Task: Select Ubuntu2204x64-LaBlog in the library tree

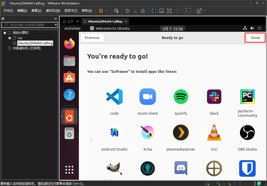Action: 35,43
